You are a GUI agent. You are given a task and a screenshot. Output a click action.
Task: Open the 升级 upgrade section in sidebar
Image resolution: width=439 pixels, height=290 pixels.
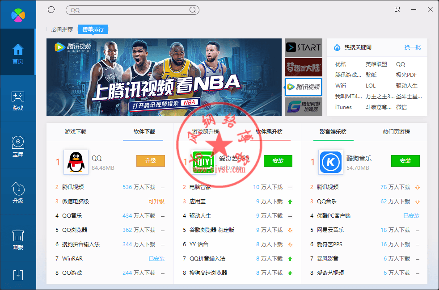pos(18,193)
